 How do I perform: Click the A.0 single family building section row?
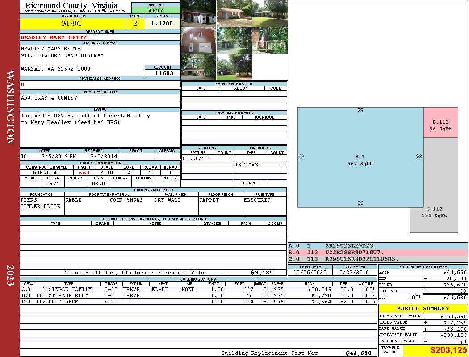(198, 289)
